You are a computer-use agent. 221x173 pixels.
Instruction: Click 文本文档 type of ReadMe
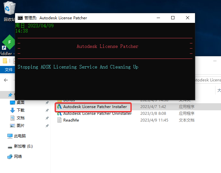pyautogui.click(x=187, y=120)
